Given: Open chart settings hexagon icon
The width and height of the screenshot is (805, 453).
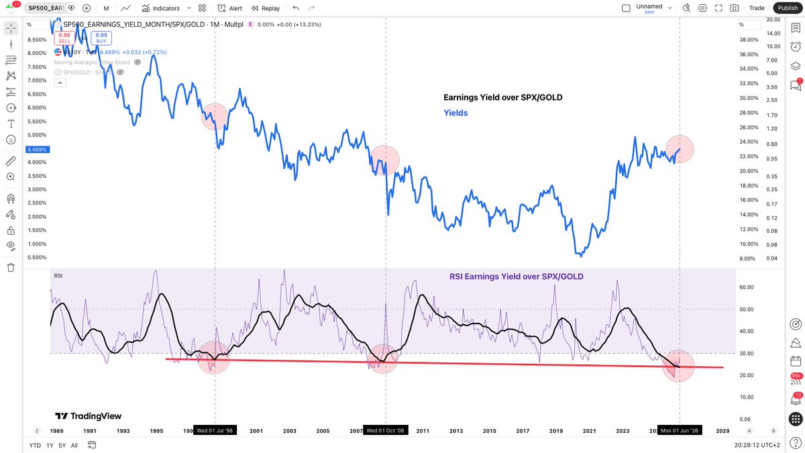Looking at the screenshot, I should (702, 8).
